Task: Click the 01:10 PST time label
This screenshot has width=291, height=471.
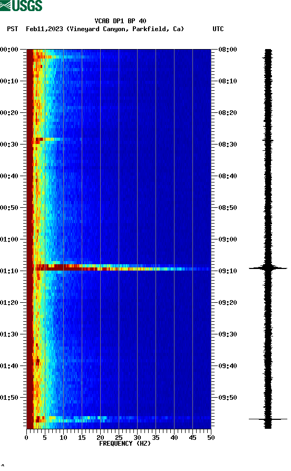Action: [x=9, y=271]
